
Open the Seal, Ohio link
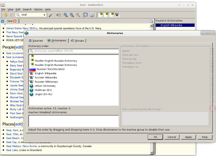[12, 134]
